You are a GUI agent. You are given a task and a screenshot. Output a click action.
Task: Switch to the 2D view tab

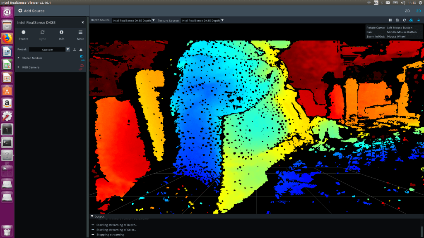tap(407, 11)
